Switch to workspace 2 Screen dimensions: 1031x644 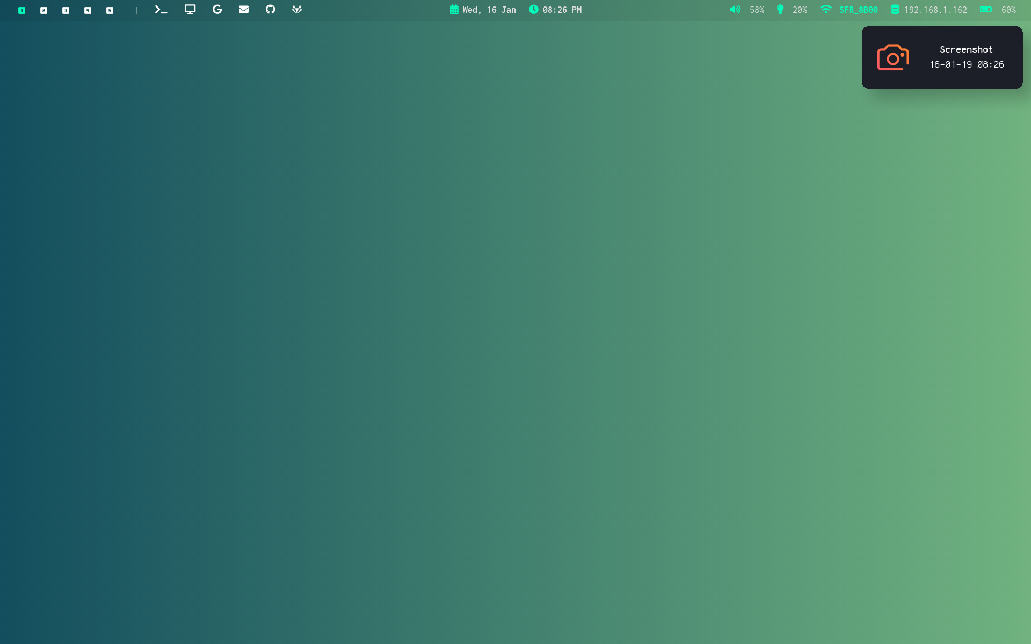click(x=44, y=10)
